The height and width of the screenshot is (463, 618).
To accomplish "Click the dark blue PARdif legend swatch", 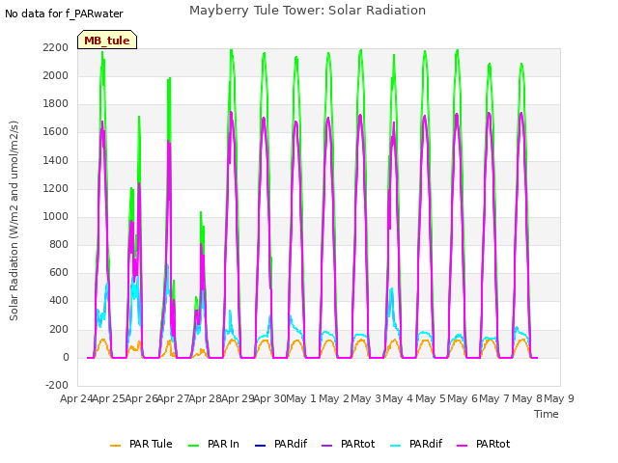I will [x=261, y=446].
